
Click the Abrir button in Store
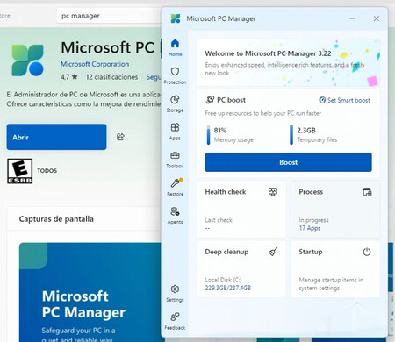click(x=56, y=137)
